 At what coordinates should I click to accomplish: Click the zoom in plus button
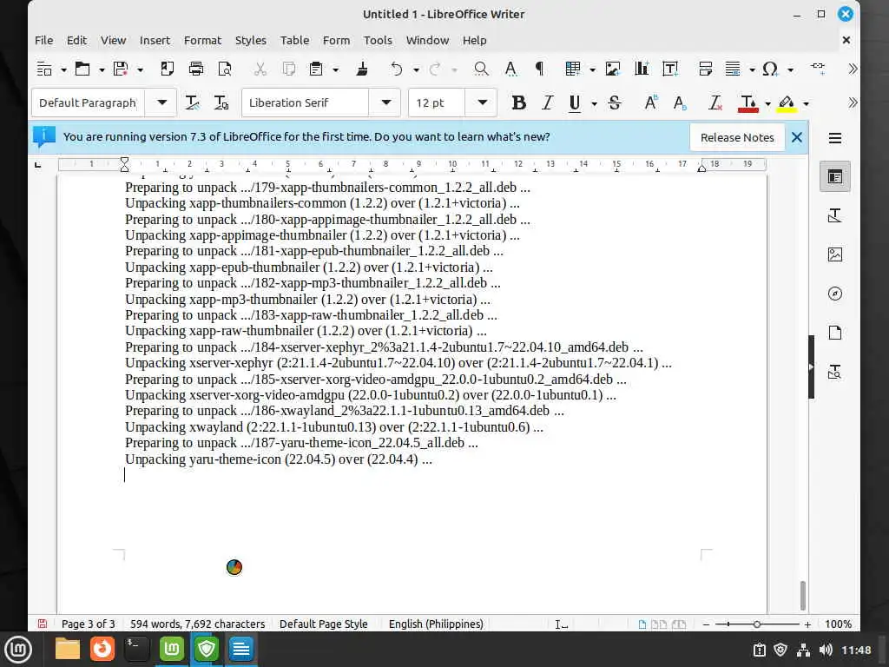click(x=807, y=624)
